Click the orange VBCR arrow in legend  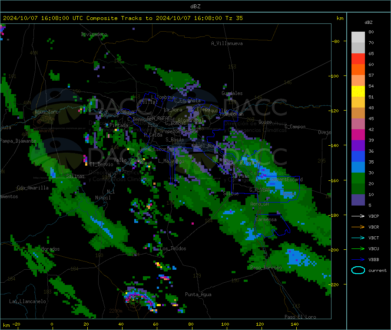coord(358,227)
